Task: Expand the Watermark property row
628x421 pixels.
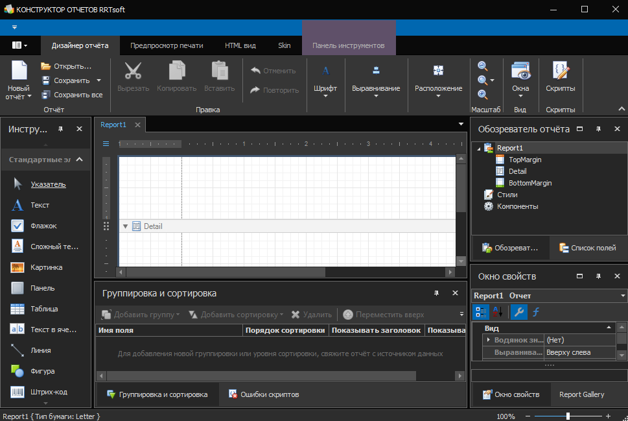Action: [x=488, y=340]
